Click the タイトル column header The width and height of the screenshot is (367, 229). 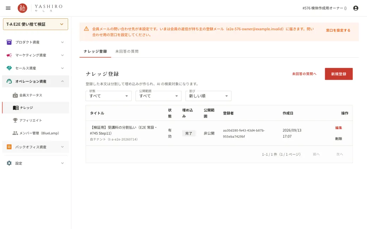(x=97, y=113)
